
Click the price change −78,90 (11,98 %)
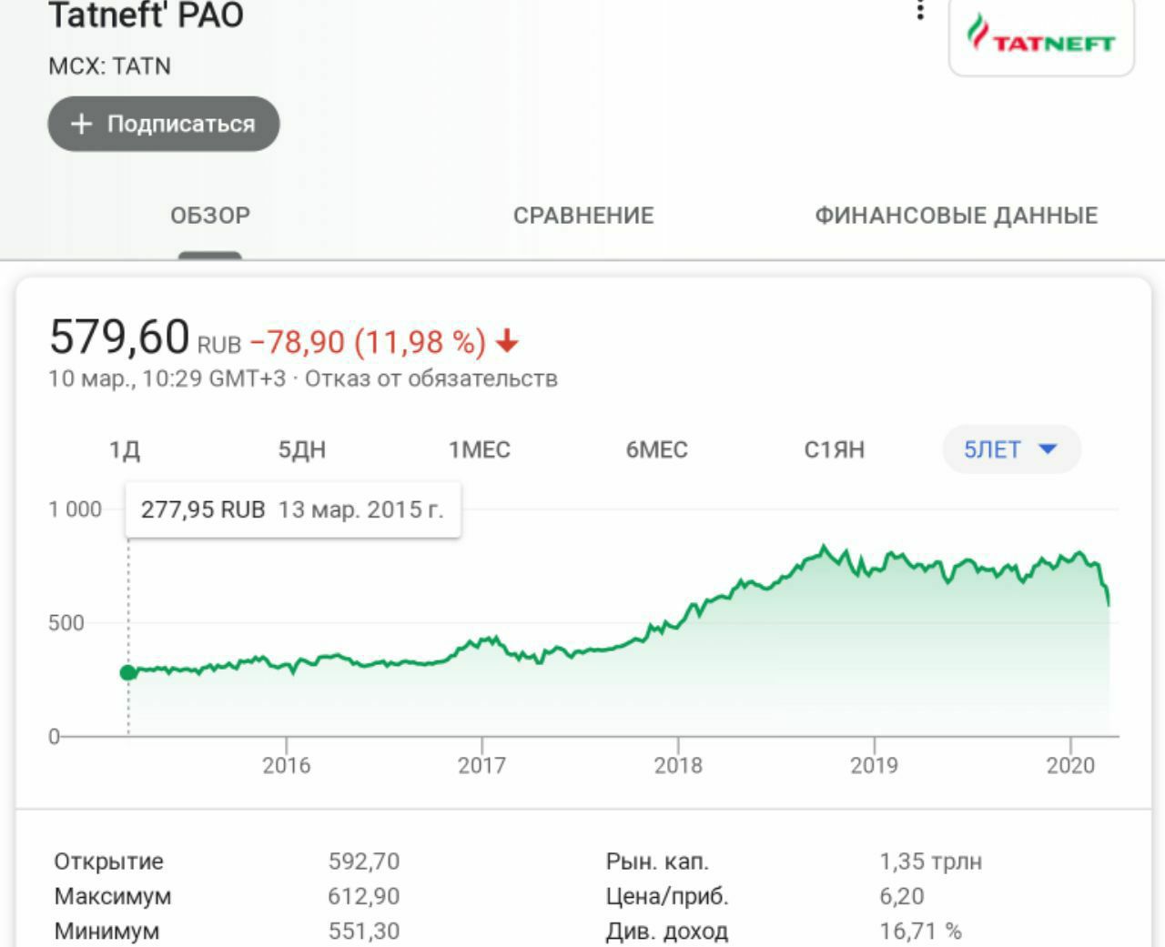pyautogui.click(x=368, y=342)
